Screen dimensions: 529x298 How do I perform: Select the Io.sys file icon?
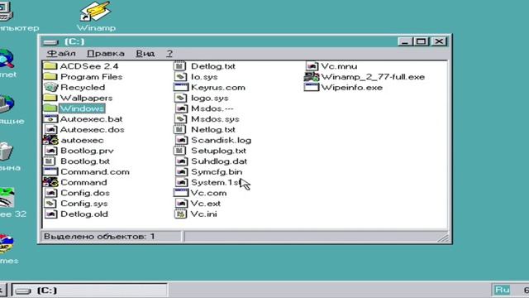click(180, 76)
